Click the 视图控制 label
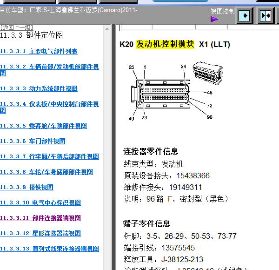 (x=223, y=11)
